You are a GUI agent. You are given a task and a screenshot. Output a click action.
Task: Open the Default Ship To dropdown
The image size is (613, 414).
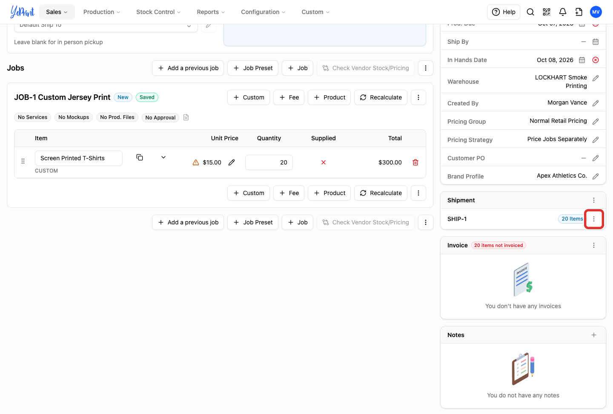pos(106,27)
